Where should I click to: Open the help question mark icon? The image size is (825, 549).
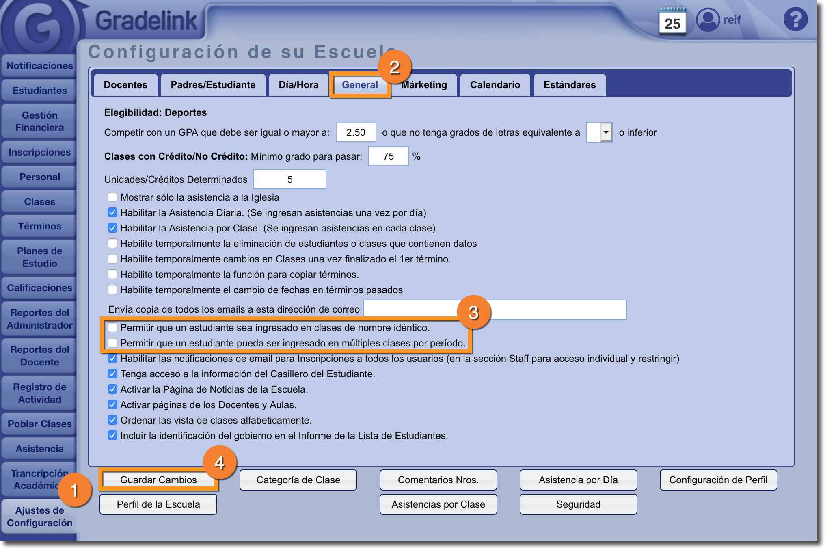795,19
